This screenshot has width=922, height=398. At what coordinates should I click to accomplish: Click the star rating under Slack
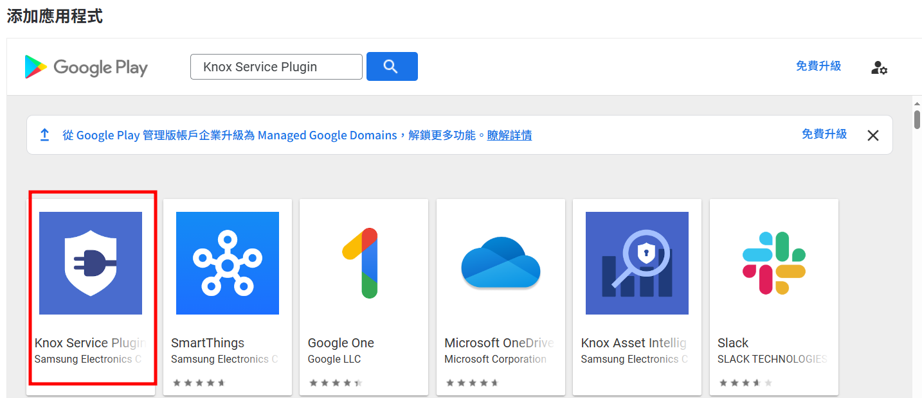(745, 383)
